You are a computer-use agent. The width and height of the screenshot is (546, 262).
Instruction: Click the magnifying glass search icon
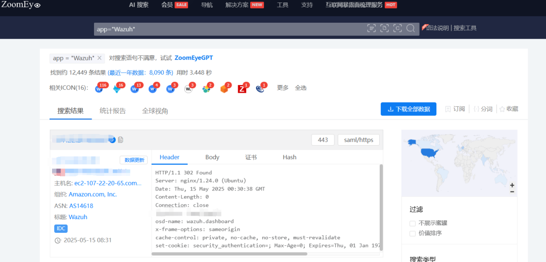coord(411,28)
